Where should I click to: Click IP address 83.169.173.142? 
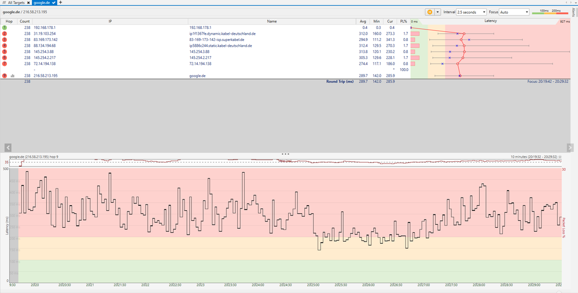click(46, 40)
